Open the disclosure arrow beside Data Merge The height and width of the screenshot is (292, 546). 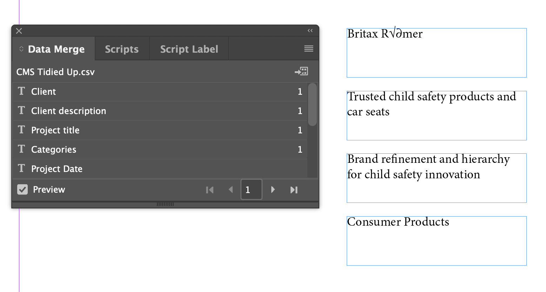click(x=21, y=49)
